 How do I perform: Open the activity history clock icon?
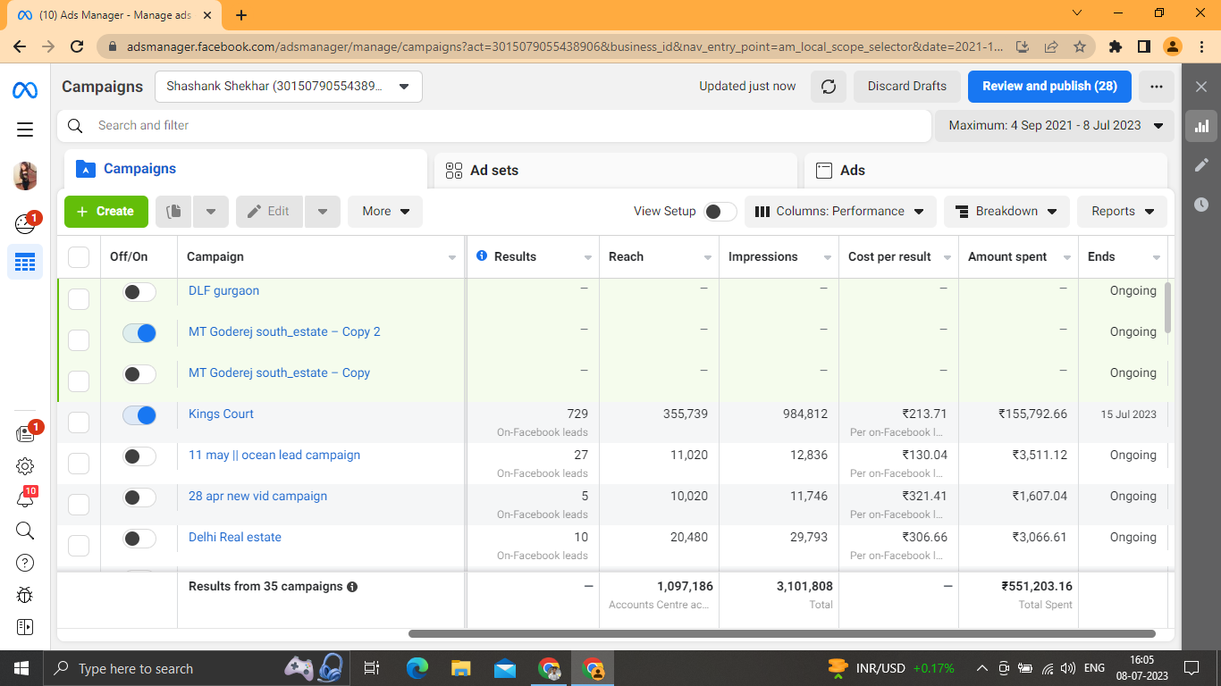(1201, 205)
